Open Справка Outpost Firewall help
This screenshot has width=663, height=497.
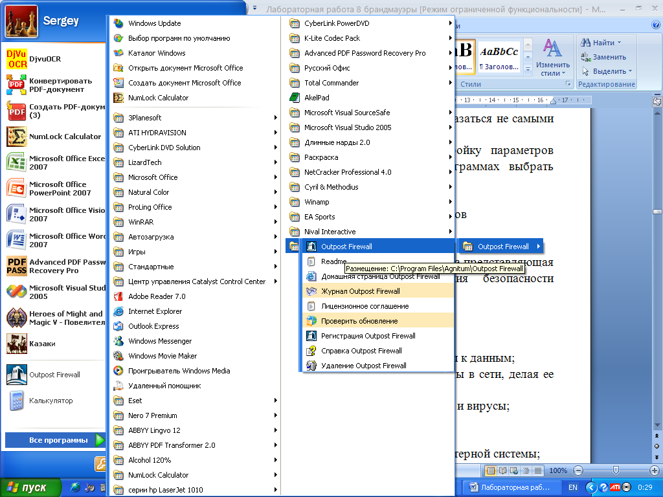(377, 351)
